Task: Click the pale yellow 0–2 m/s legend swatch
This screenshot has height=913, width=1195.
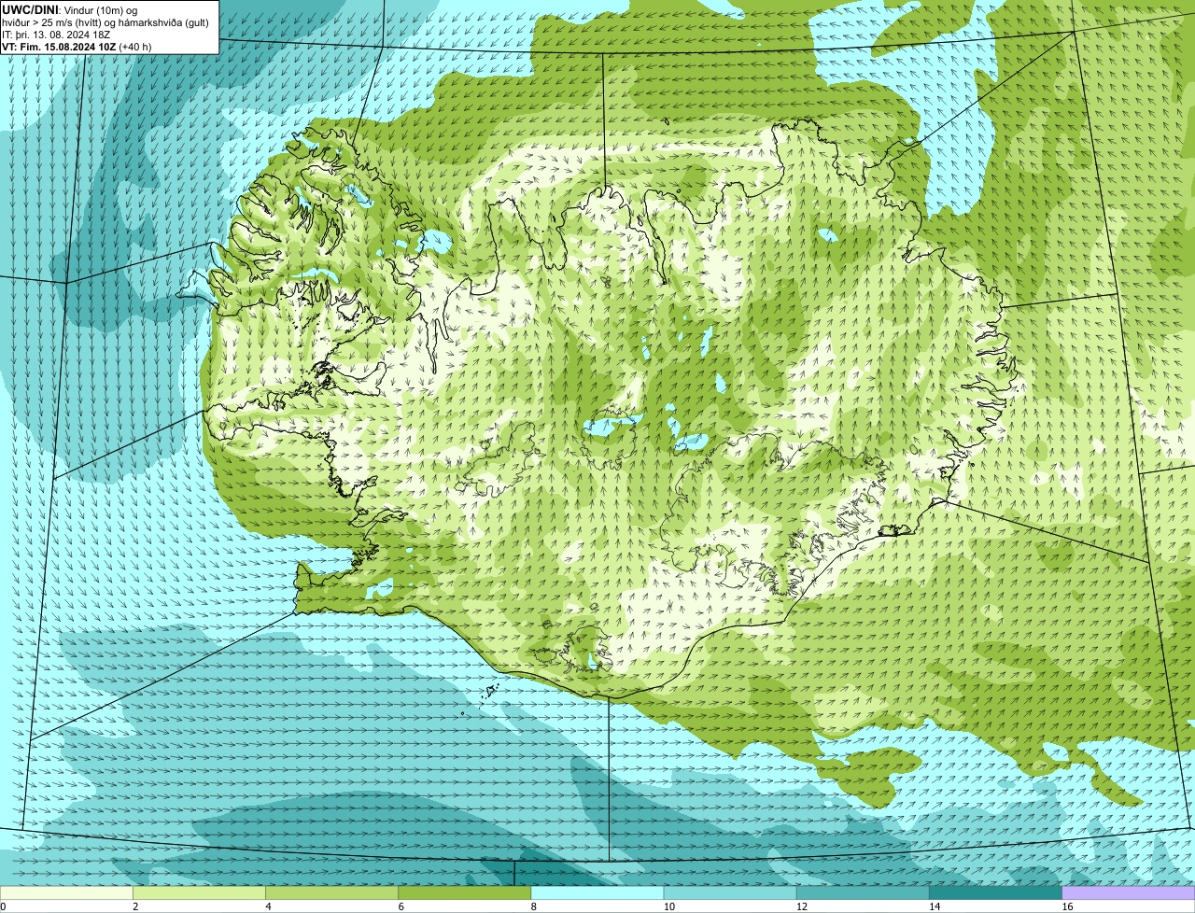Action: 66,892
